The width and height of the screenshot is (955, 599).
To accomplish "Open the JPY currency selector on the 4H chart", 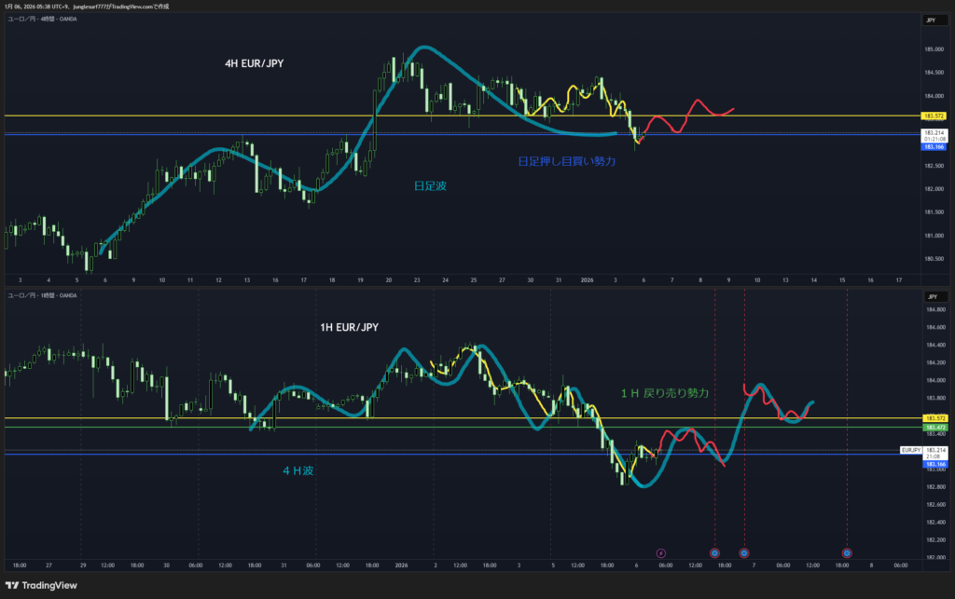I will click(x=933, y=20).
